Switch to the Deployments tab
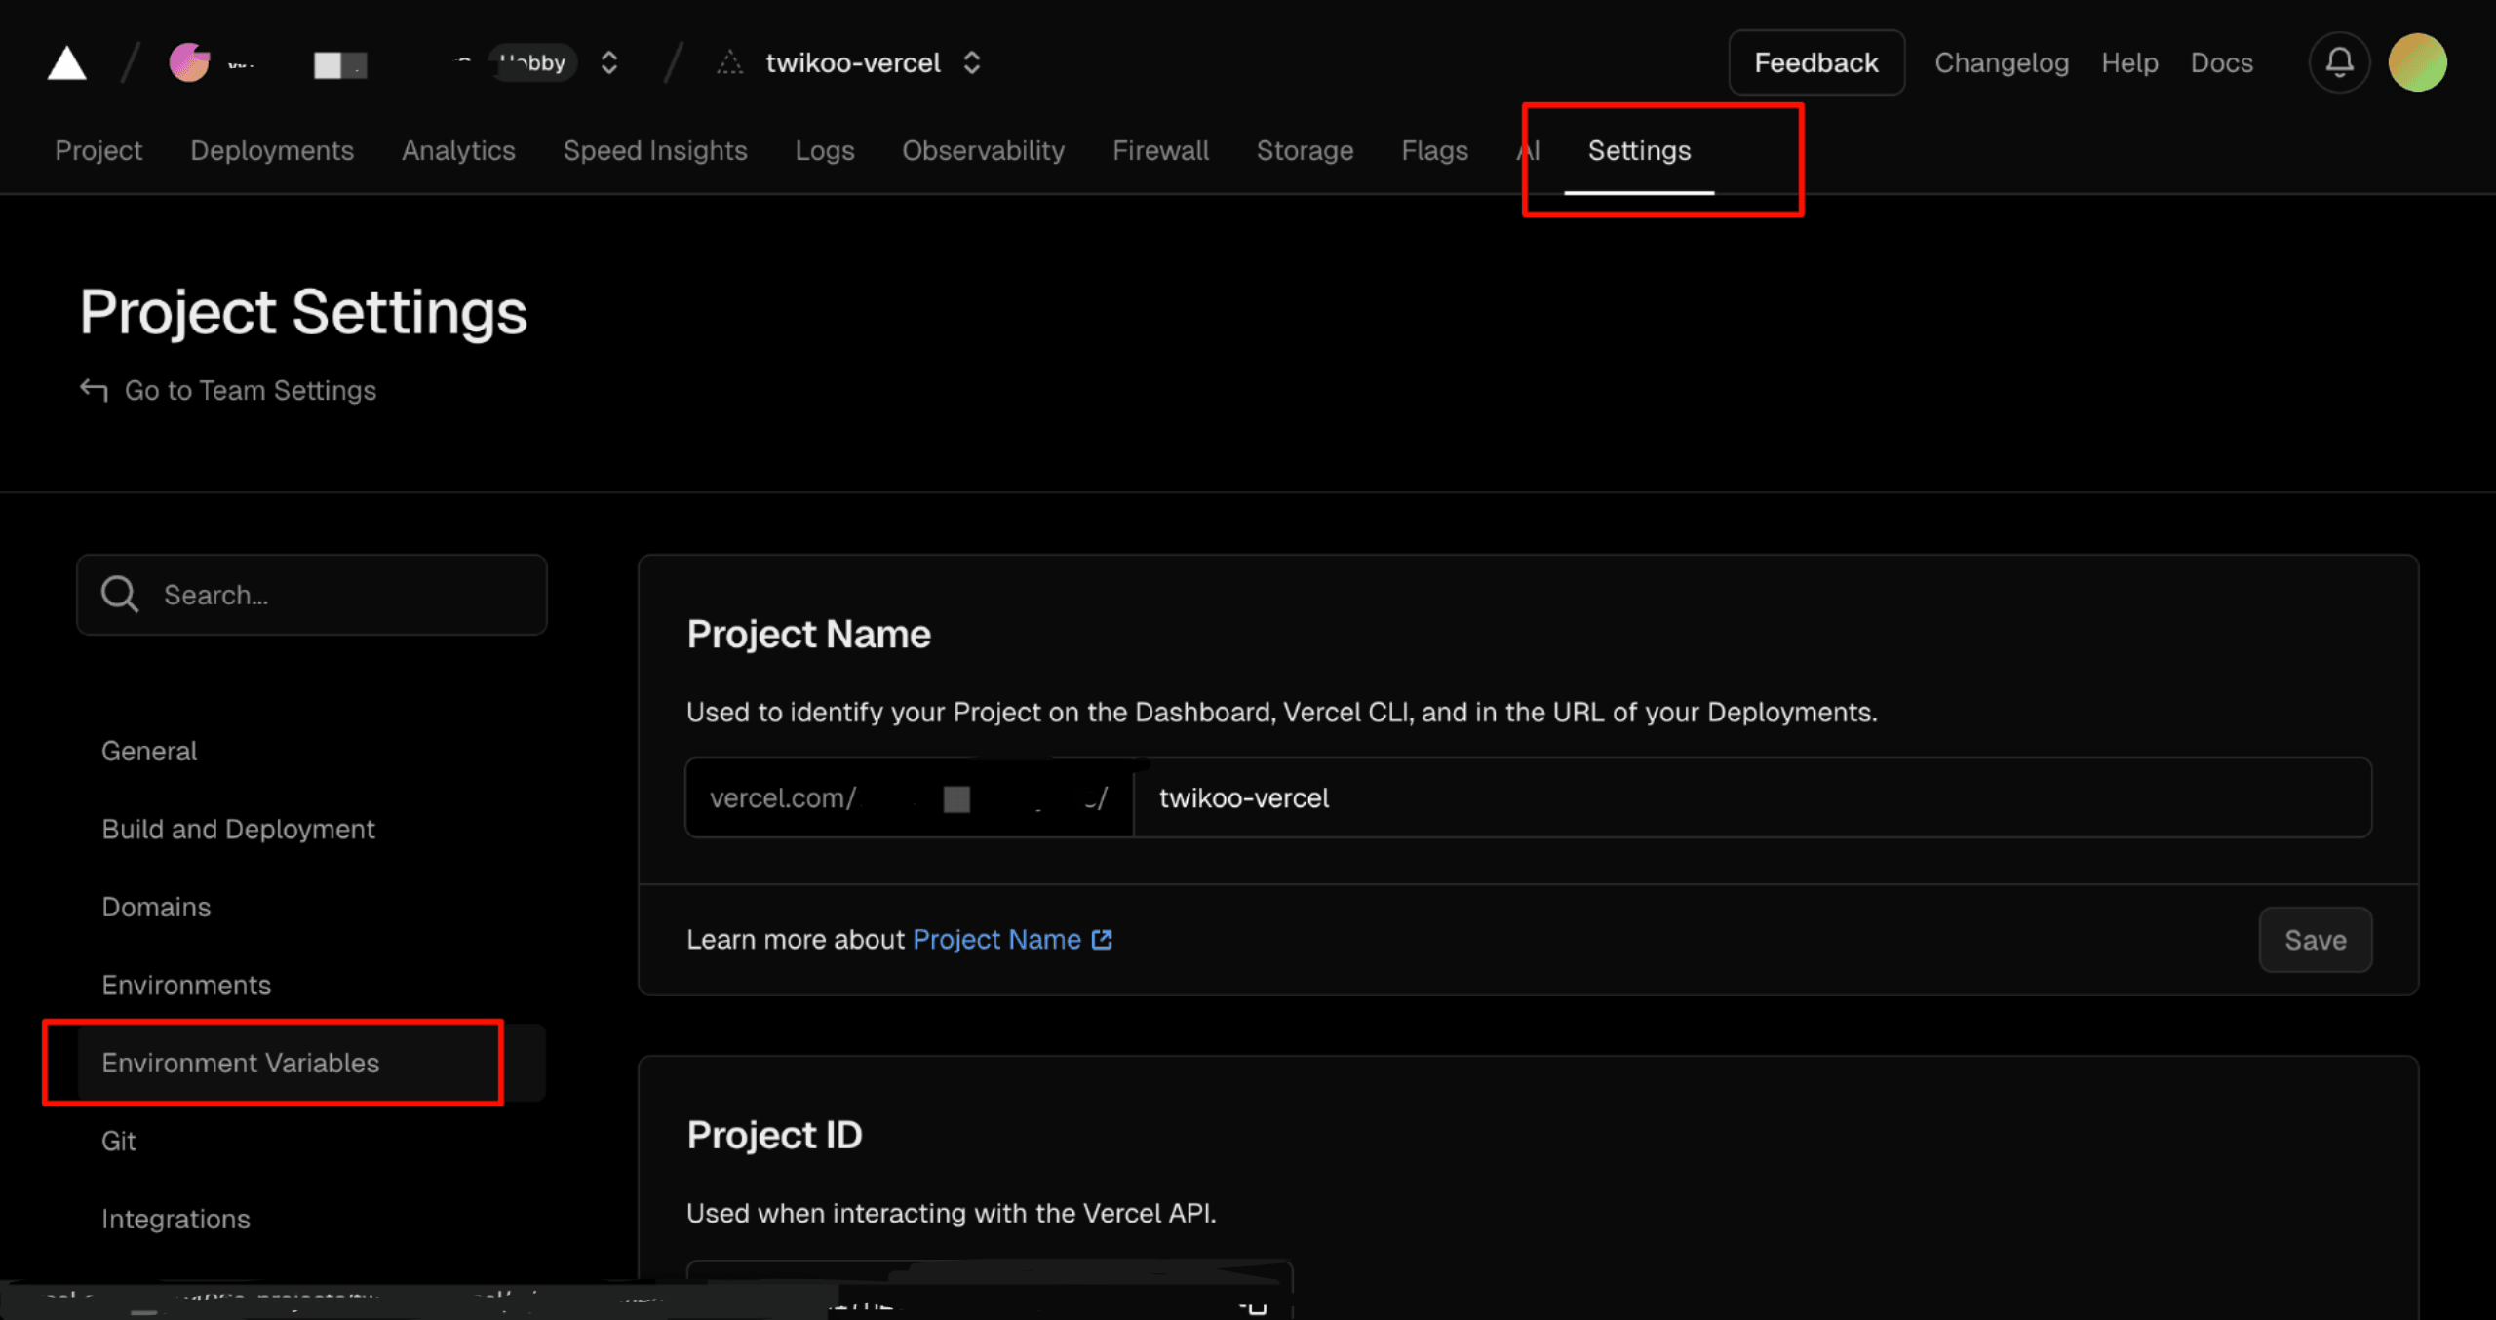The image size is (2496, 1320). tap(272, 150)
